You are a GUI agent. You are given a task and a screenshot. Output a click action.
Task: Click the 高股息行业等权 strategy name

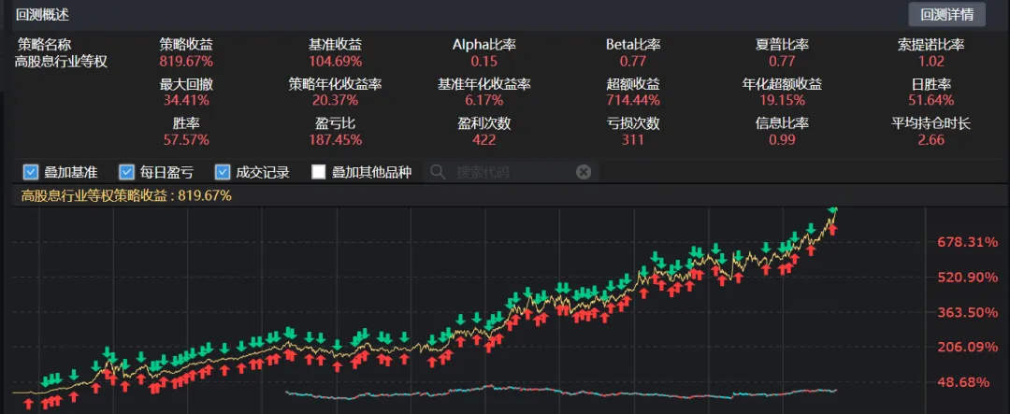pyautogui.click(x=62, y=61)
